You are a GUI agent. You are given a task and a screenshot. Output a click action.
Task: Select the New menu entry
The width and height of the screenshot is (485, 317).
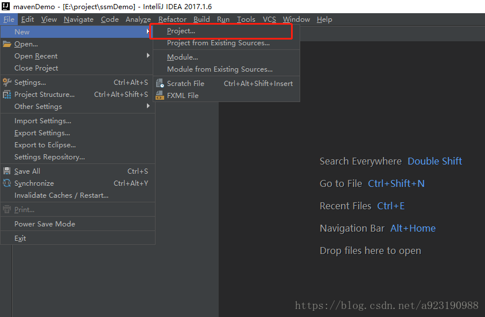(x=77, y=32)
